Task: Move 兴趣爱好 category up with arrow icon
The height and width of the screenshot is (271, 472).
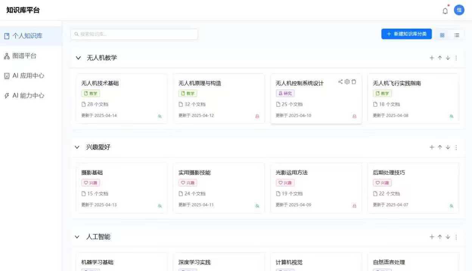Action: point(440,147)
